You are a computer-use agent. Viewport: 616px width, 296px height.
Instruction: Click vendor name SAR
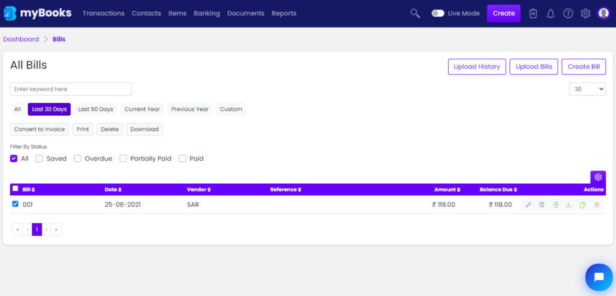point(193,205)
